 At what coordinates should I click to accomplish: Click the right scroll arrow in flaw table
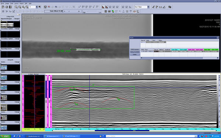[x=218, y=58]
